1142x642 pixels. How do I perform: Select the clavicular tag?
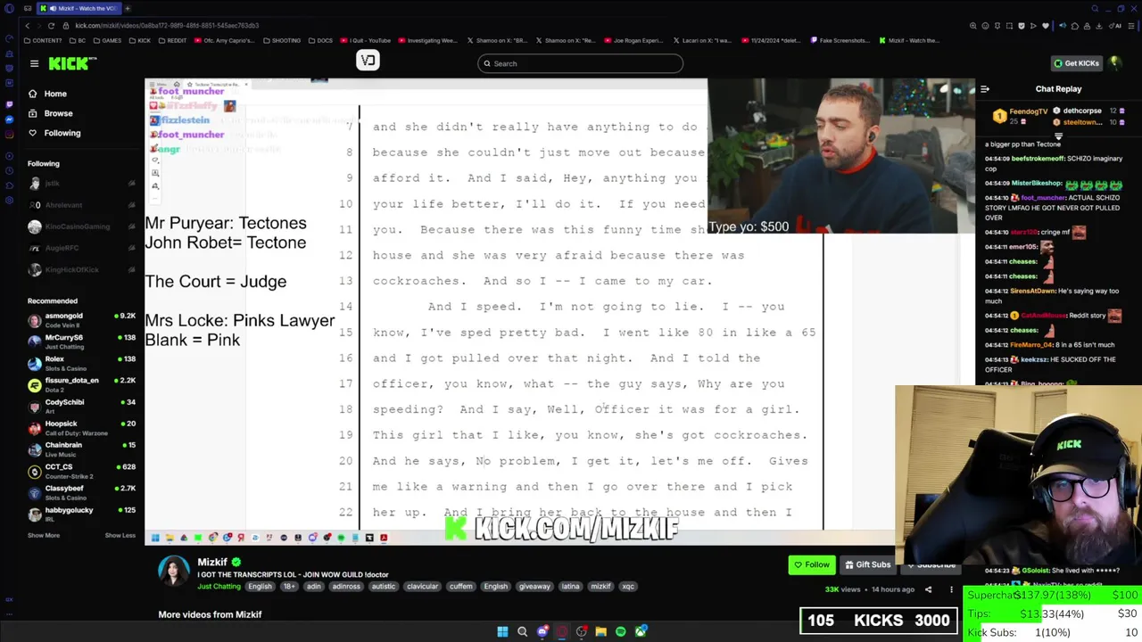tap(422, 587)
